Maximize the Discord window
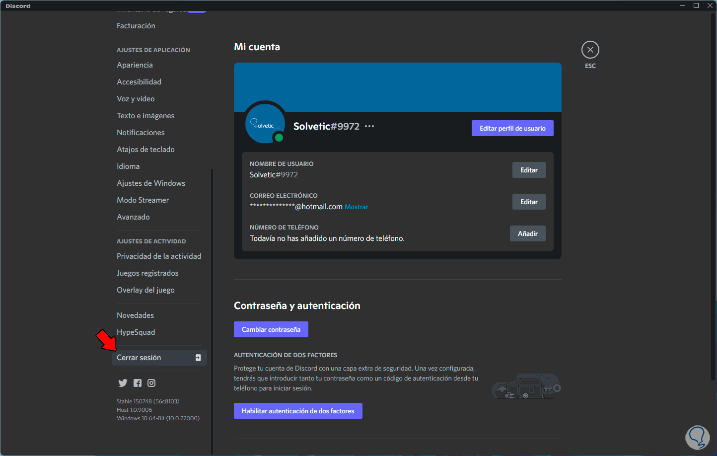 [x=696, y=5]
